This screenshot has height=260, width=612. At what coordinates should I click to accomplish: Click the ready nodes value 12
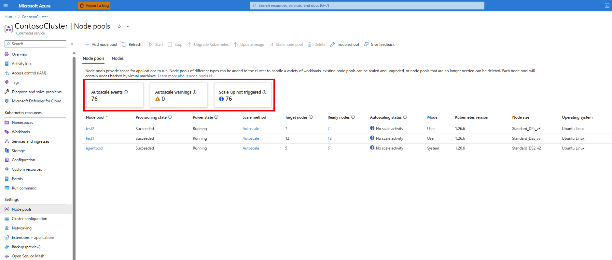tap(329, 138)
